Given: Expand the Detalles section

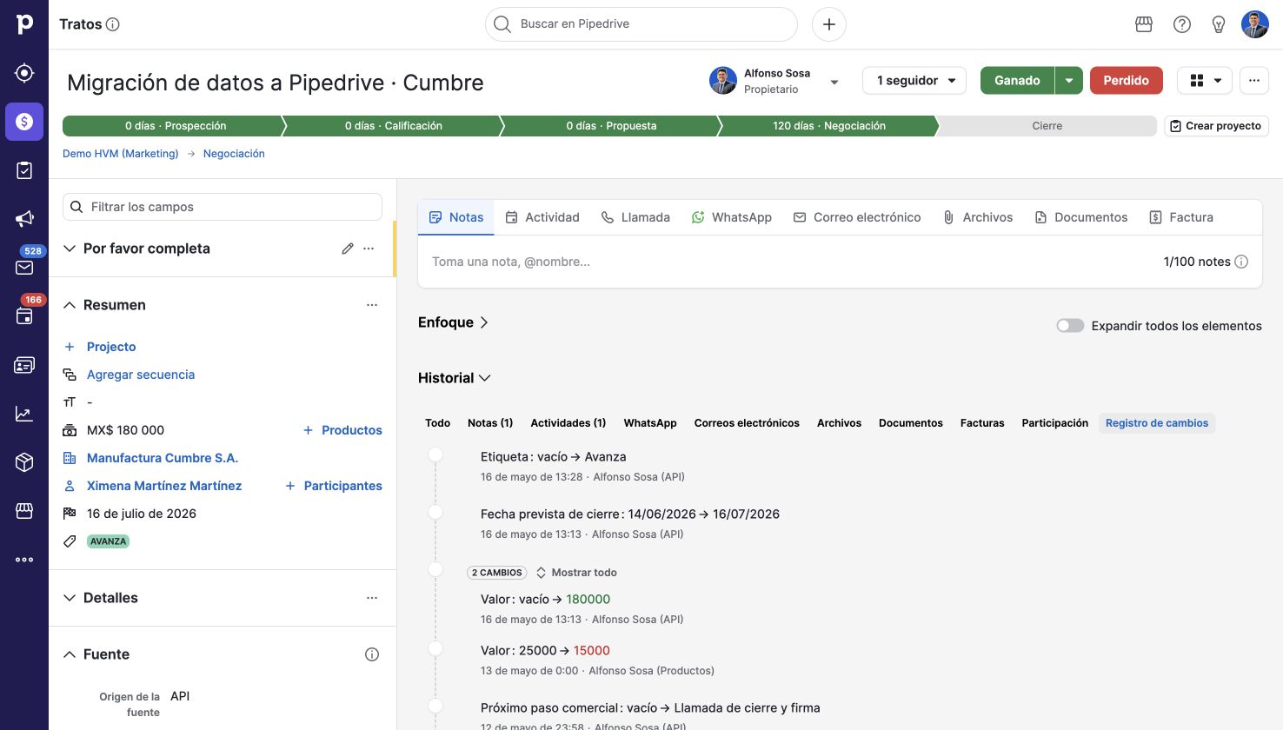Looking at the screenshot, I should pyautogui.click(x=70, y=598).
